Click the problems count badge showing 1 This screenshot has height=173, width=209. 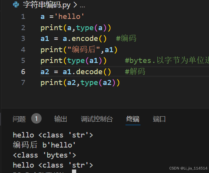pyautogui.click(x=36, y=119)
